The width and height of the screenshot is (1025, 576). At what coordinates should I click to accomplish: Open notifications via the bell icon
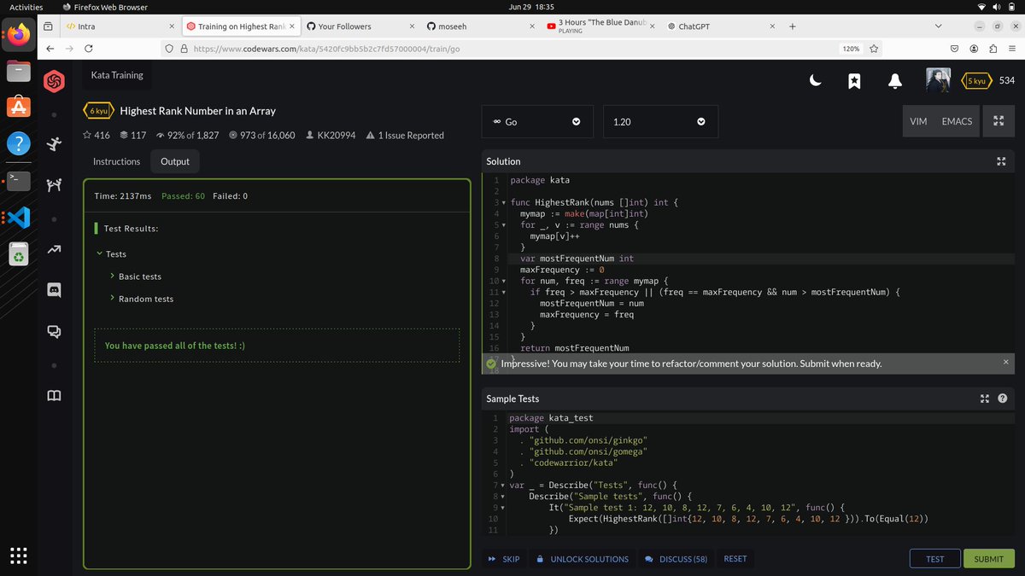[x=894, y=80]
